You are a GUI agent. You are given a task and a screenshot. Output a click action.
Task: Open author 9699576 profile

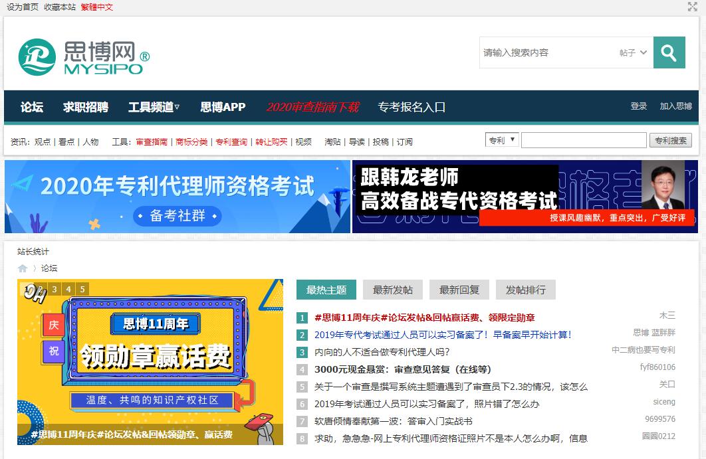(x=660, y=419)
